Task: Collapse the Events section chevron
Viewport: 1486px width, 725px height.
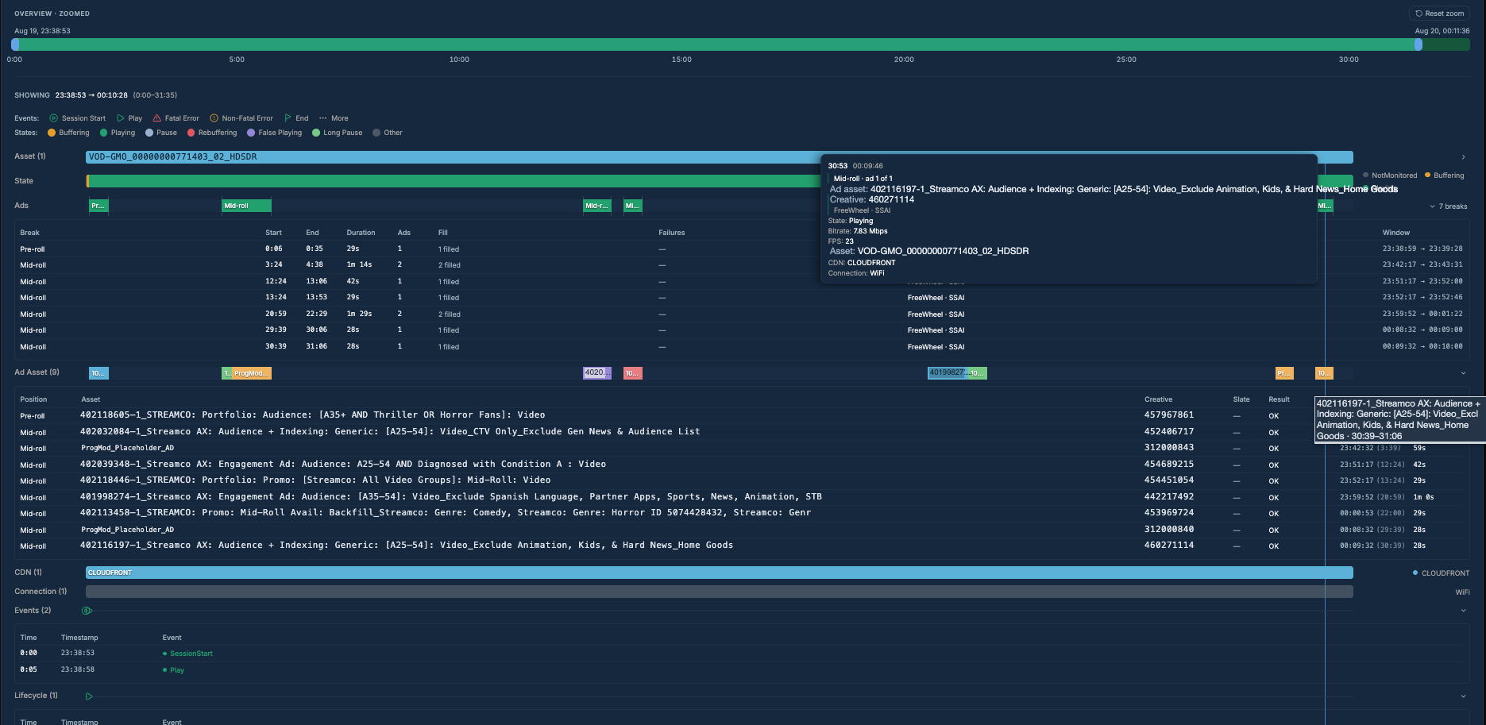Action: (1463, 611)
